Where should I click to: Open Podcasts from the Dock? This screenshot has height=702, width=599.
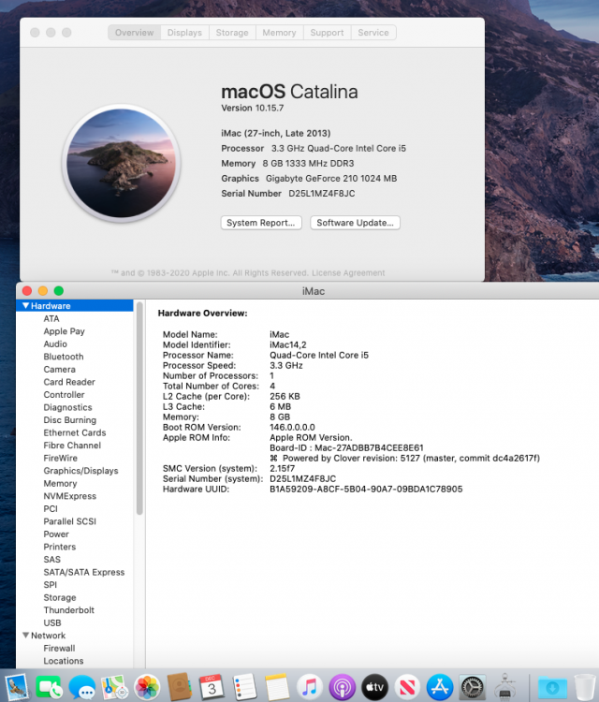[343, 687]
